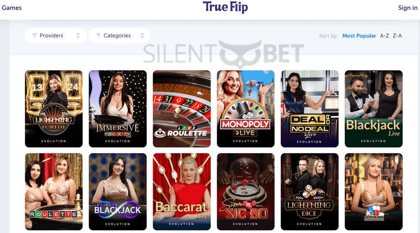
Task: Select the Live Roulette wheel tile
Action: coord(182,109)
